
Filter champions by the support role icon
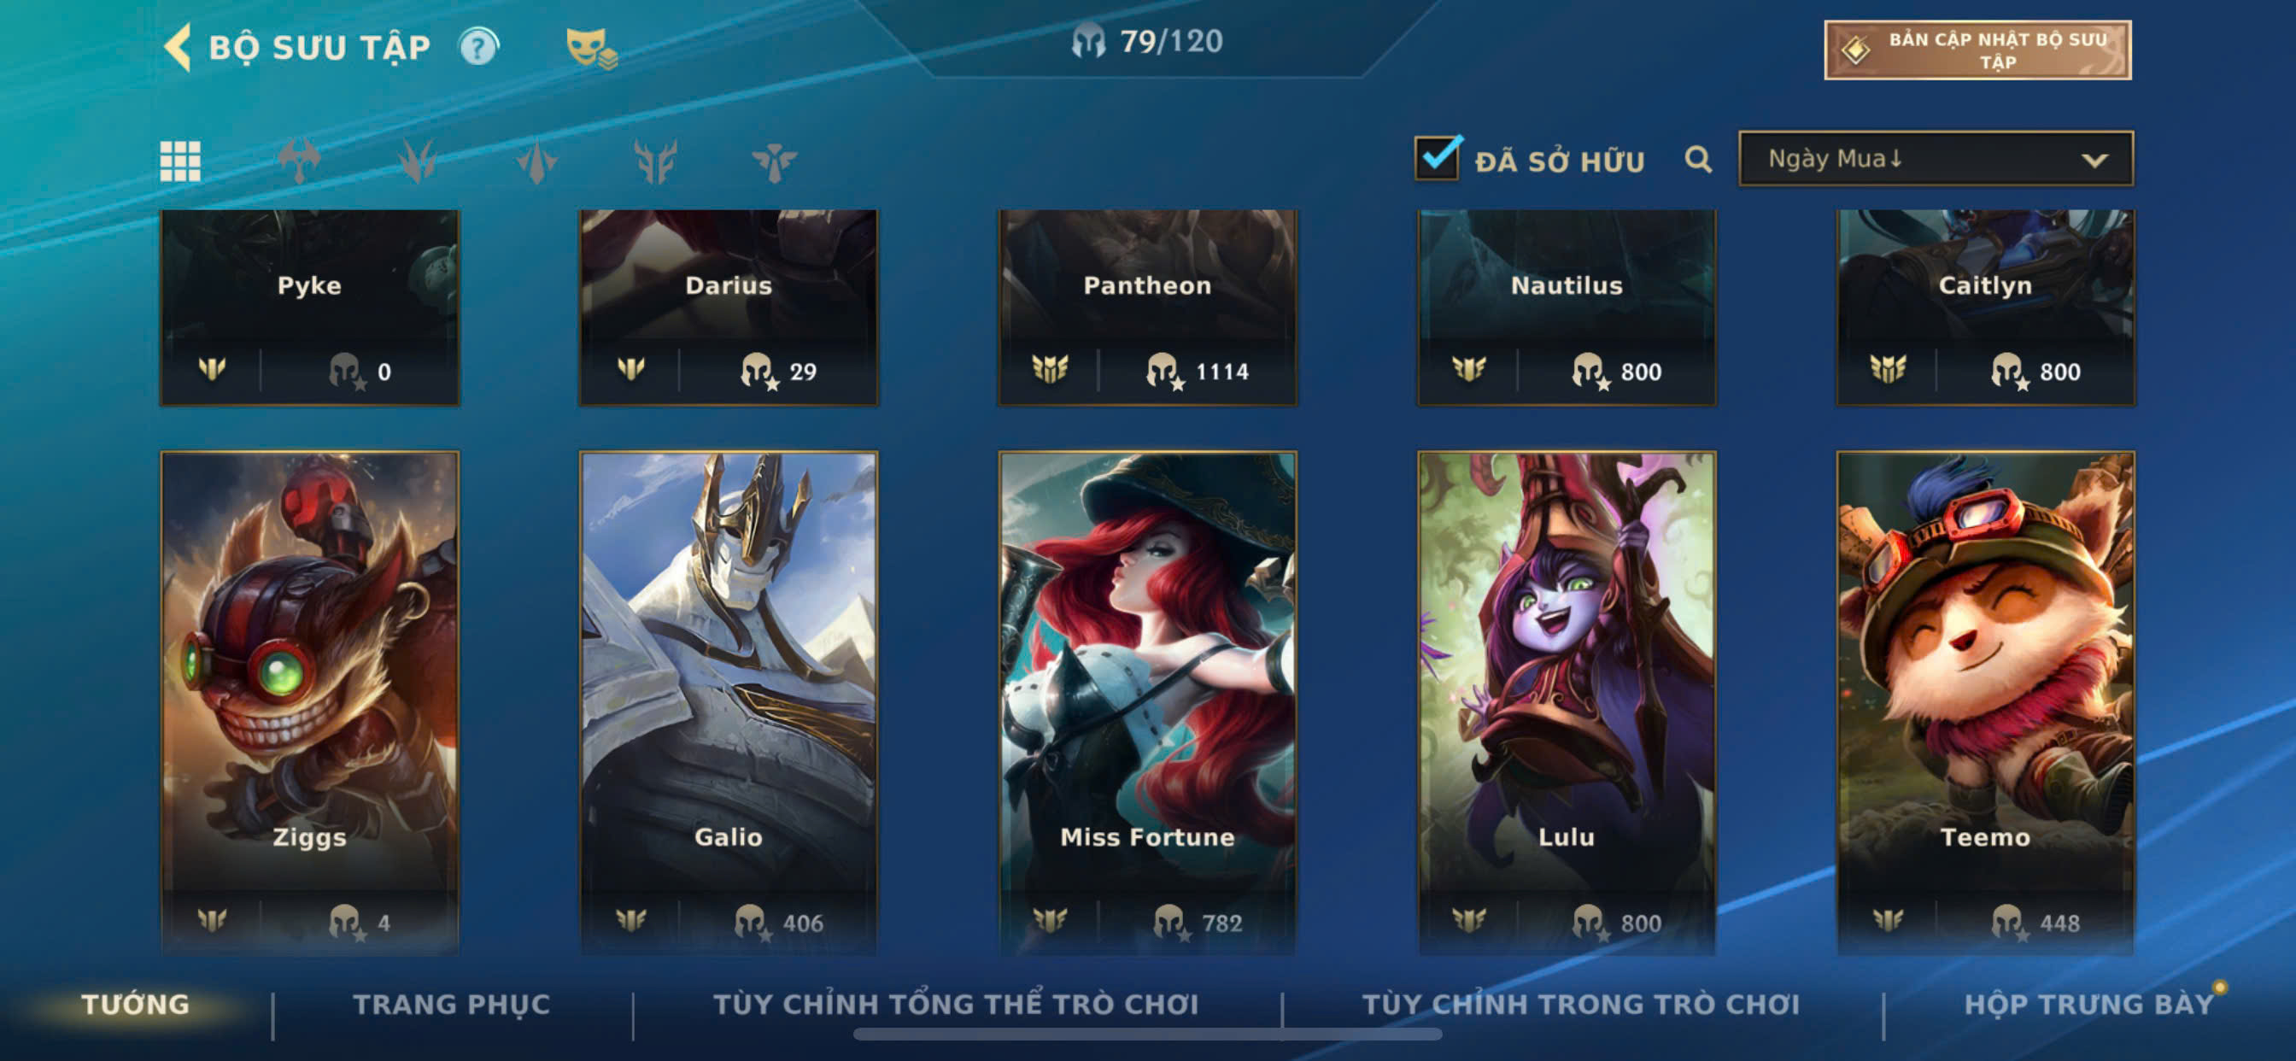tap(774, 161)
